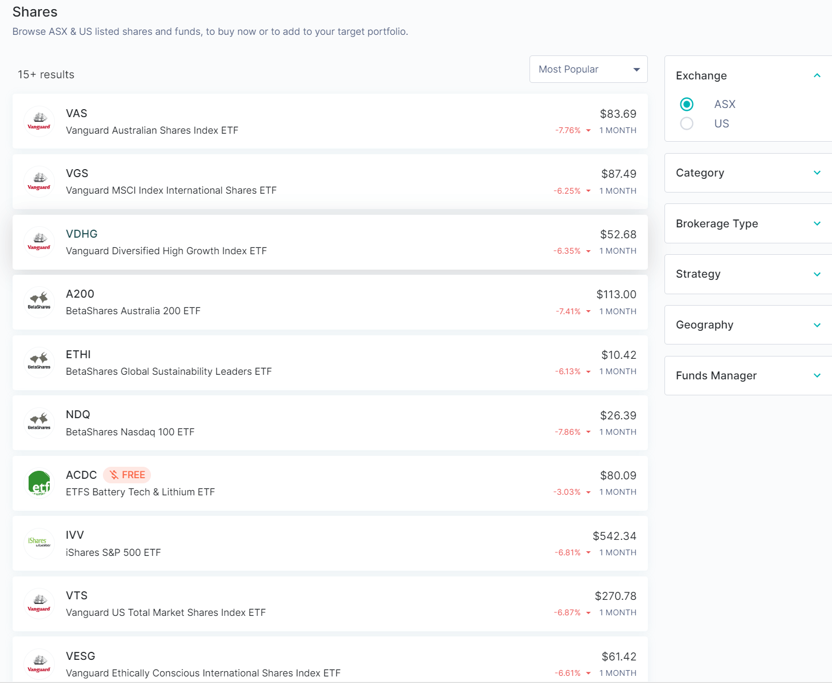Viewport: 832px width, 685px height.
Task: Click the Vanguard logo beside VTS
Action: coord(39,603)
